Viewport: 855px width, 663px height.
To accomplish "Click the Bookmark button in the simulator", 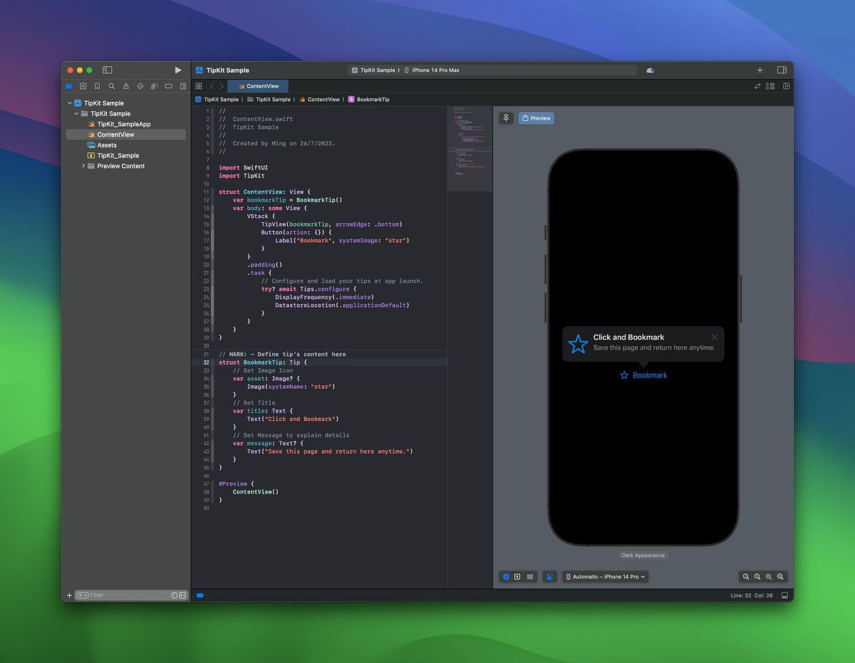I will click(x=643, y=375).
